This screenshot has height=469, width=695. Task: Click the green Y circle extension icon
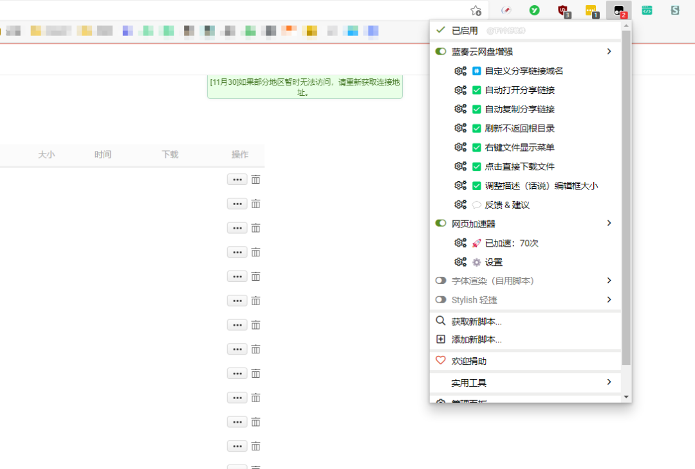tap(534, 10)
